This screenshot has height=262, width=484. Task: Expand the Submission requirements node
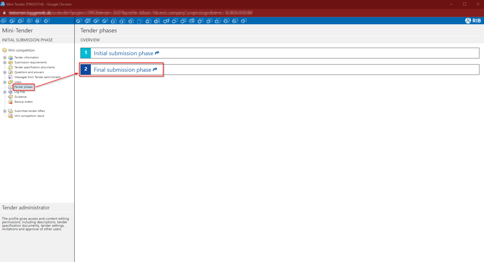pos(5,62)
